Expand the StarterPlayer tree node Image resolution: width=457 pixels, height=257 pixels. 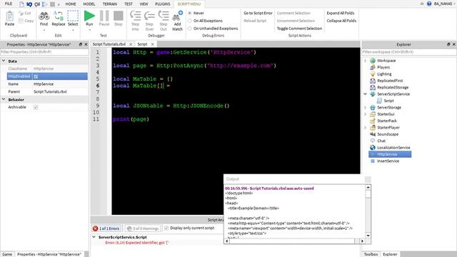pos(365,128)
